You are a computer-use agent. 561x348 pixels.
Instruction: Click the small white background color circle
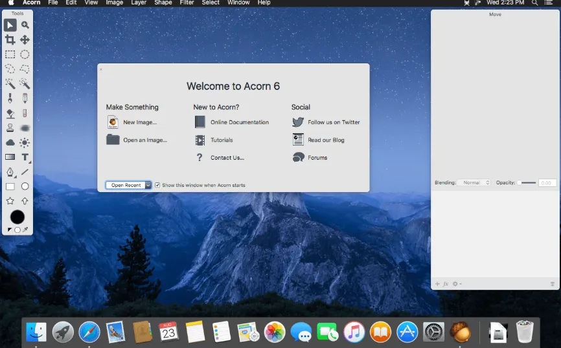tap(17, 230)
